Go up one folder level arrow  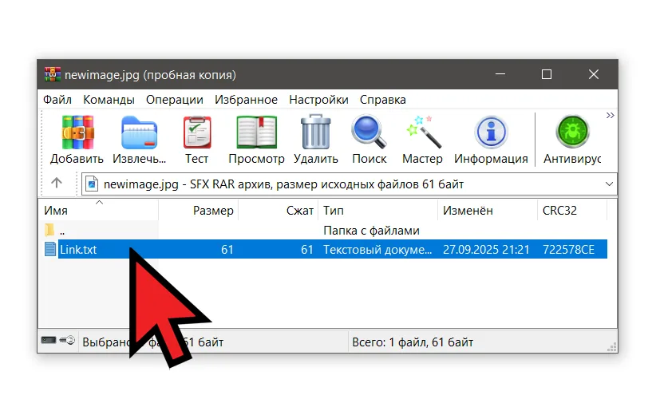(57, 184)
